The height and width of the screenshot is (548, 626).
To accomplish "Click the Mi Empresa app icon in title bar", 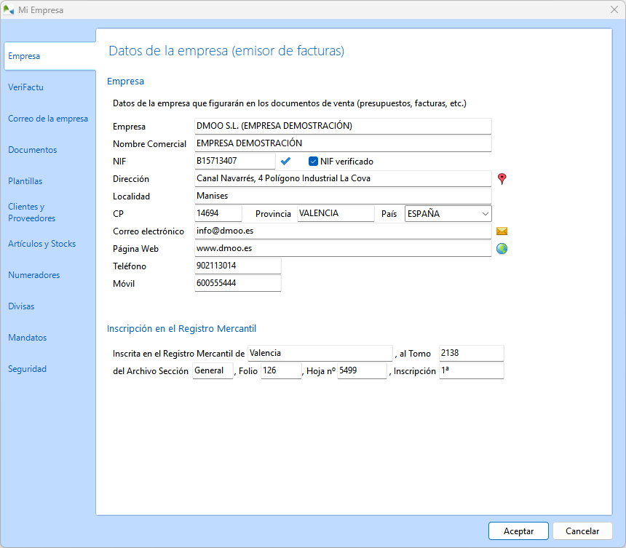I will [x=9, y=9].
